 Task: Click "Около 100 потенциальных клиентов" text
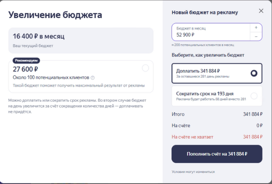click(51, 78)
